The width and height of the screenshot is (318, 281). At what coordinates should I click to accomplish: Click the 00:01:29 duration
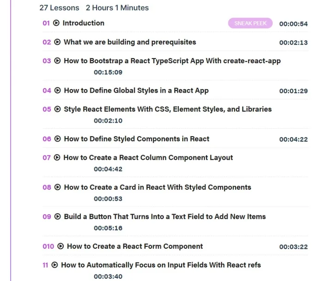(294, 91)
